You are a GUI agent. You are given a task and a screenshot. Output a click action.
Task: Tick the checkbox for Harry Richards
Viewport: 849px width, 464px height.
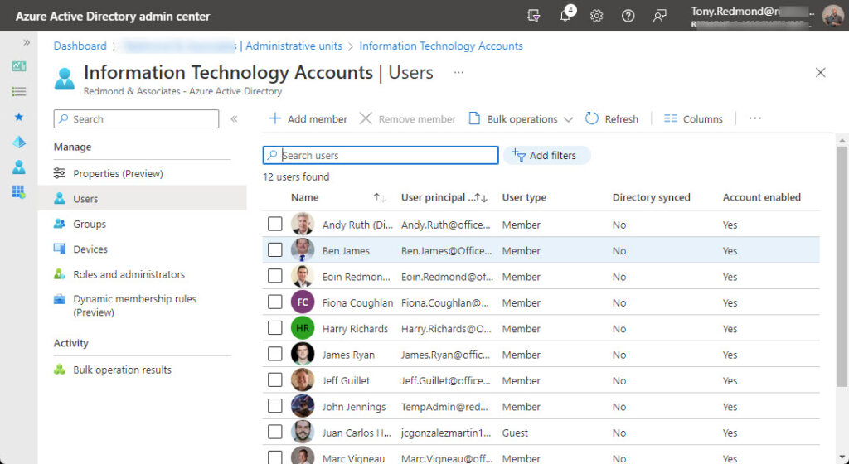click(275, 328)
